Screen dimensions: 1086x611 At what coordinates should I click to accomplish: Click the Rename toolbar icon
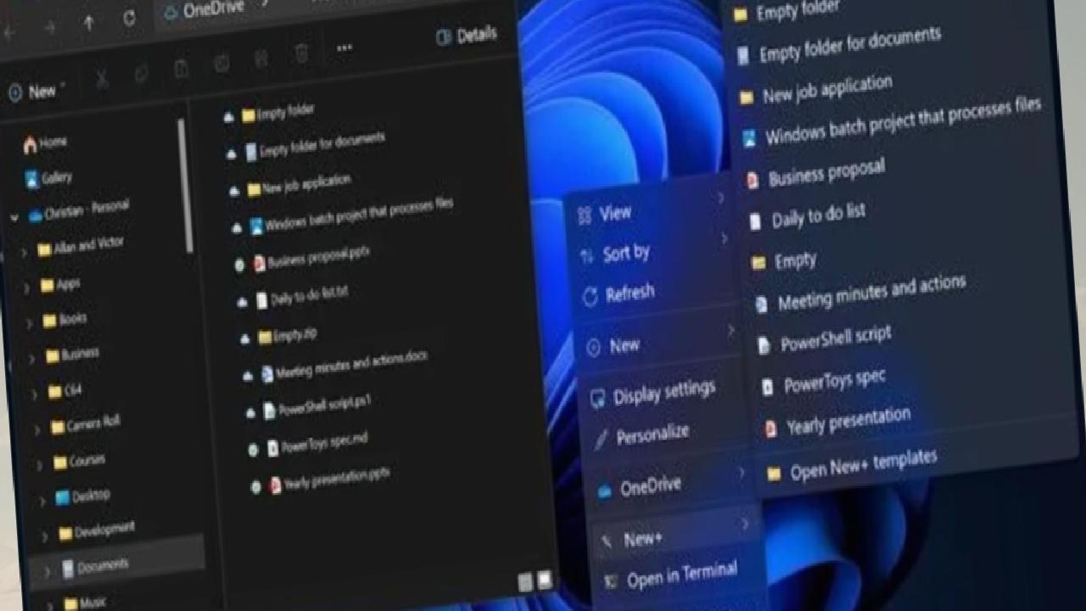221,64
